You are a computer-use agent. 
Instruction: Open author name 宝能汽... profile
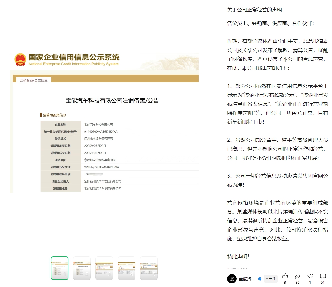[x=247, y=279]
